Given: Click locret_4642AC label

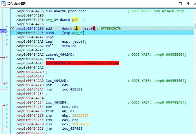Looking at the screenshot, I should pyautogui.click(x=60, y=55).
